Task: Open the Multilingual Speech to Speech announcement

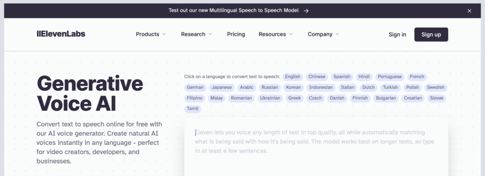Action: click(234, 10)
